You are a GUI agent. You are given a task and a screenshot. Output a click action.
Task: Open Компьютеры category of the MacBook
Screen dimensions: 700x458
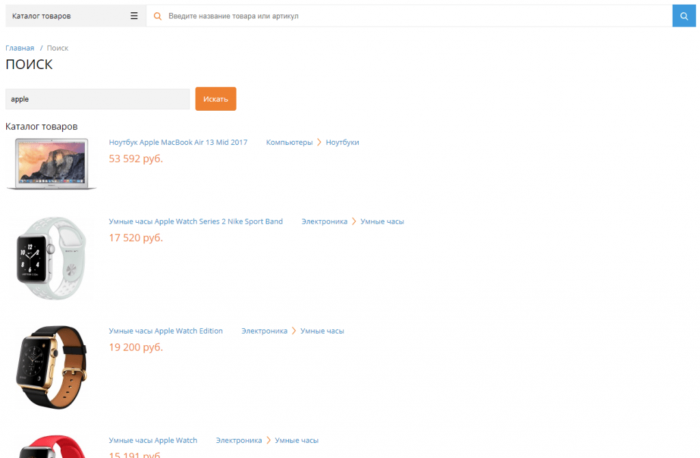[289, 142]
